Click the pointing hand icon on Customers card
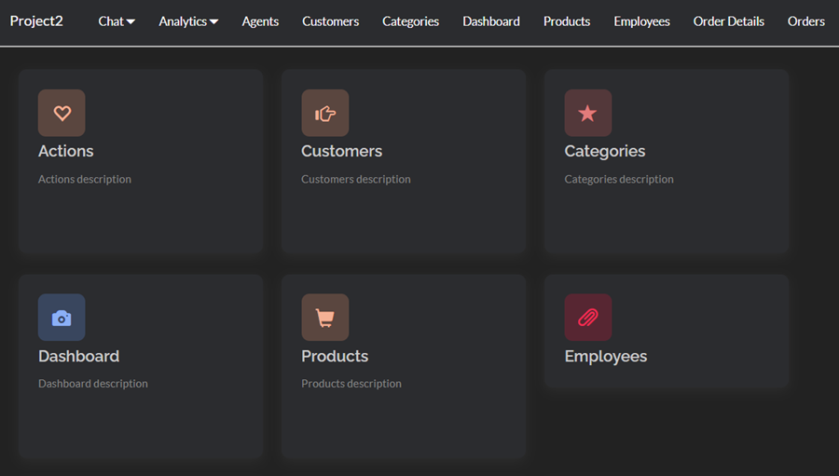The height and width of the screenshot is (476, 839). pos(324,113)
